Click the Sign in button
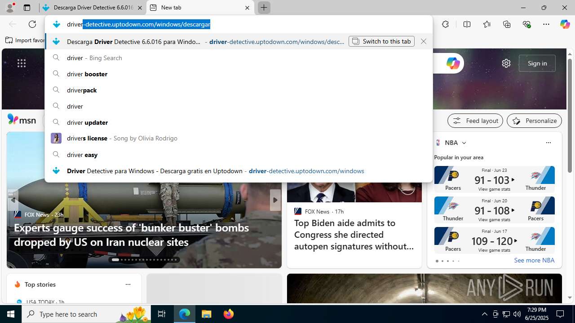Screen dimensions: 575x323 pyautogui.click(x=537, y=63)
